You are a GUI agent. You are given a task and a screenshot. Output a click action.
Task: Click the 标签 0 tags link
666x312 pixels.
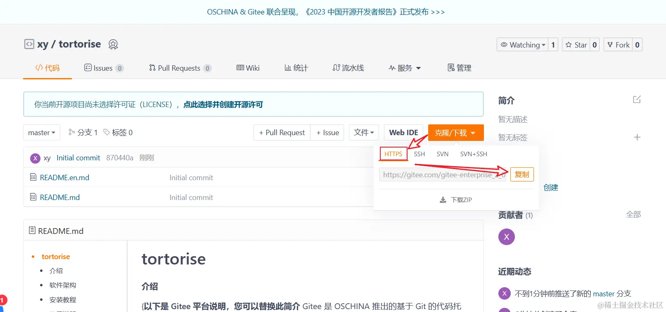tap(118, 132)
